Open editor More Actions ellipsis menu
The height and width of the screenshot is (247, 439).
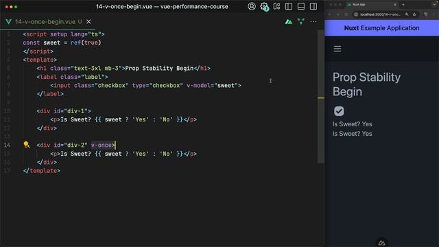click(313, 21)
